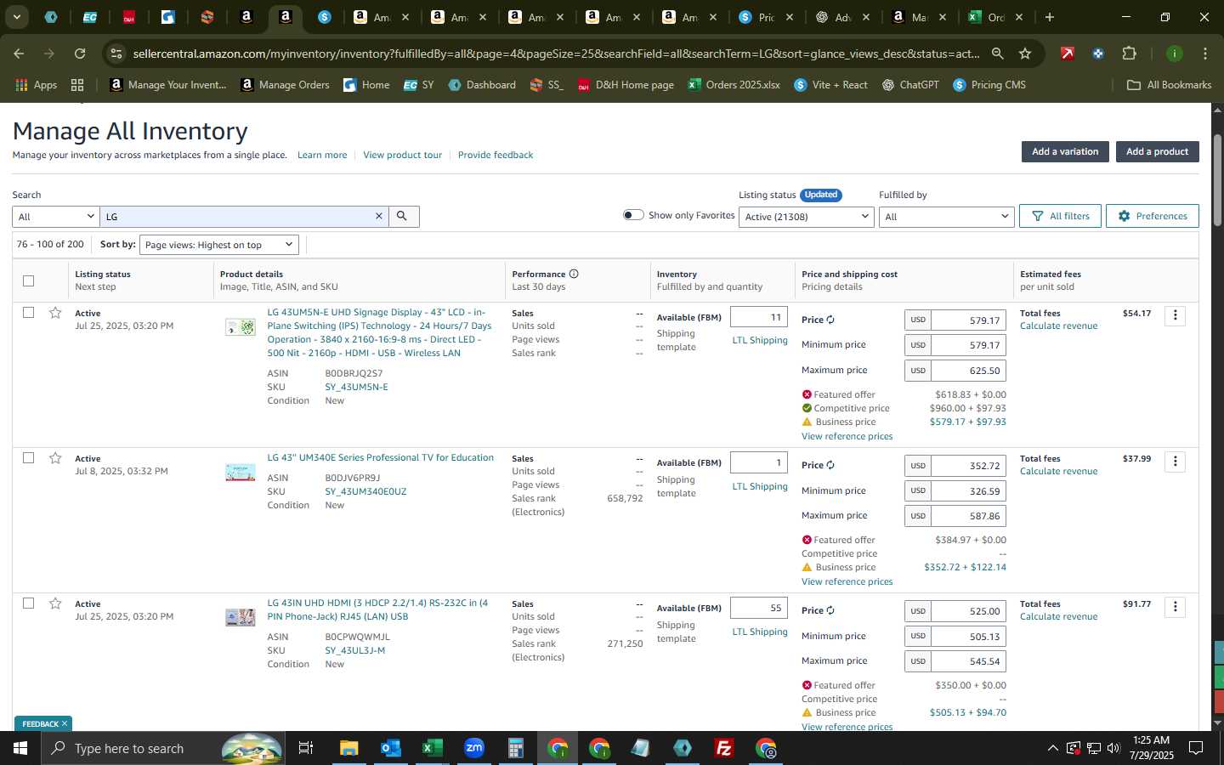The height and width of the screenshot is (765, 1224).
Task: Toggle Show only Favorites switch
Action: pos(633,215)
